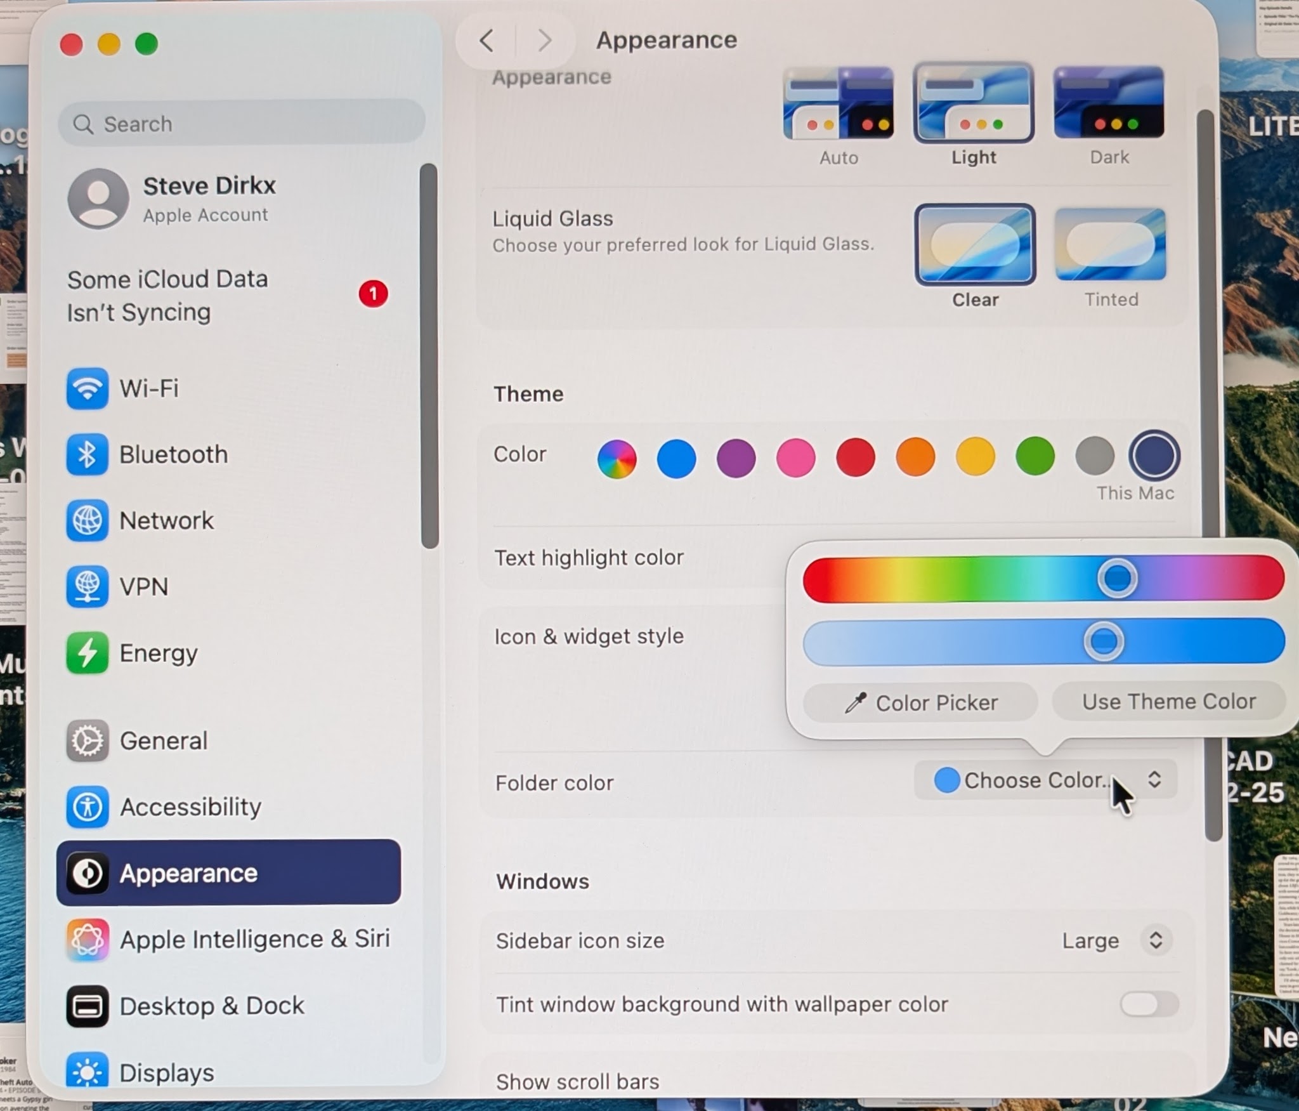Select the VPN icon in sidebar
This screenshot has height=1111, width=1299.
pos(87,586)
